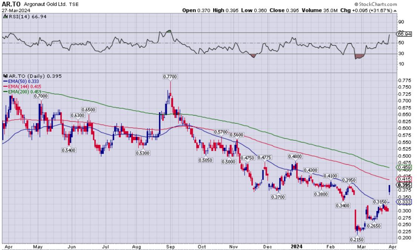Click the 0.5600 price label
This screenshot has width=417, height=250.
[237, 135]
